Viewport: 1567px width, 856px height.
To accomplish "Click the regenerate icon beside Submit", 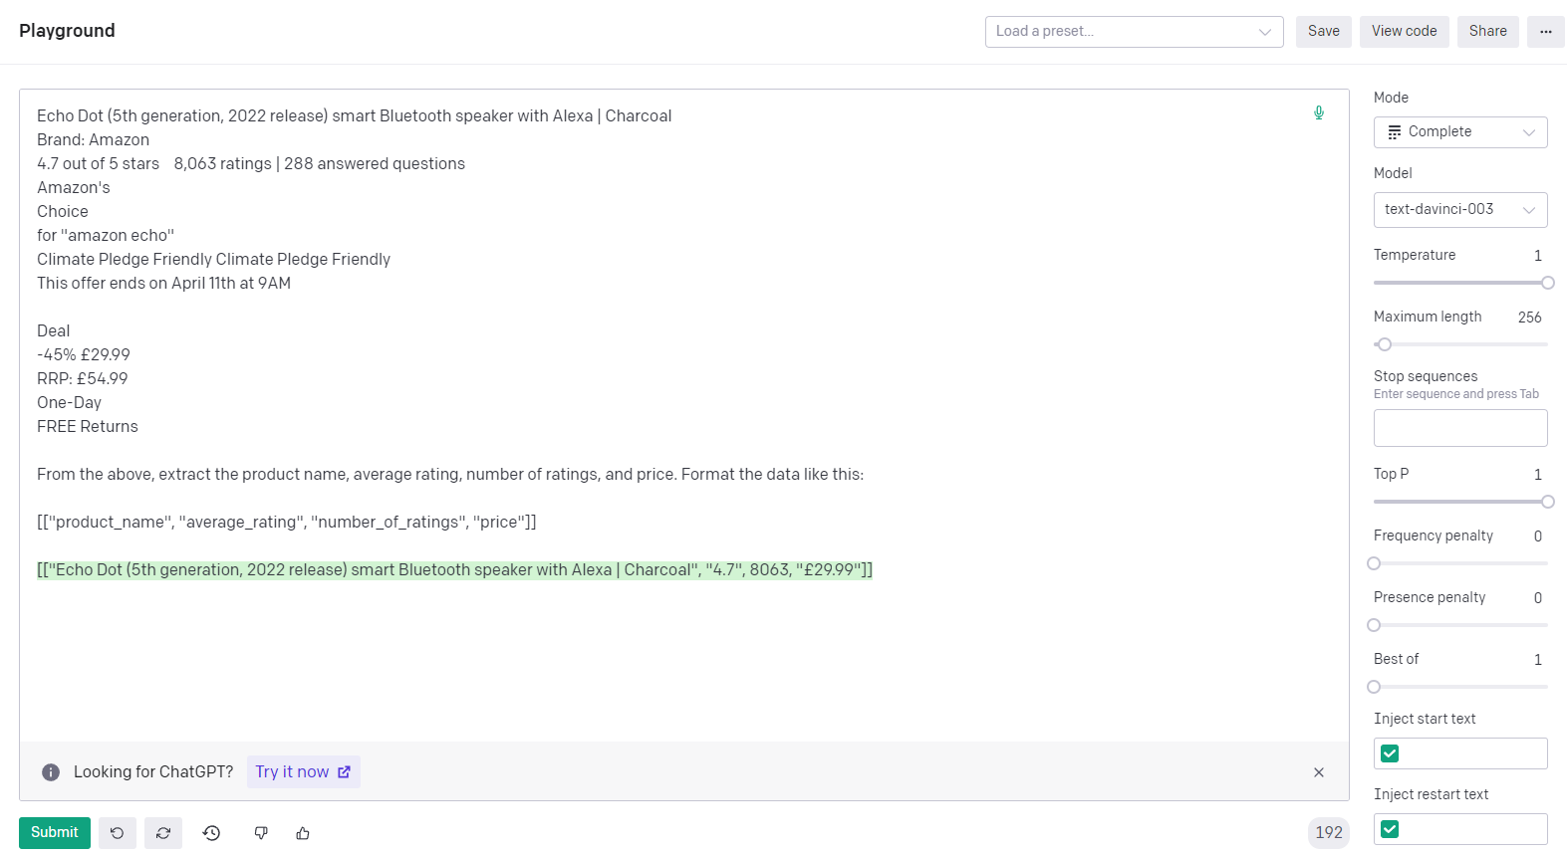I will (163, 833).
